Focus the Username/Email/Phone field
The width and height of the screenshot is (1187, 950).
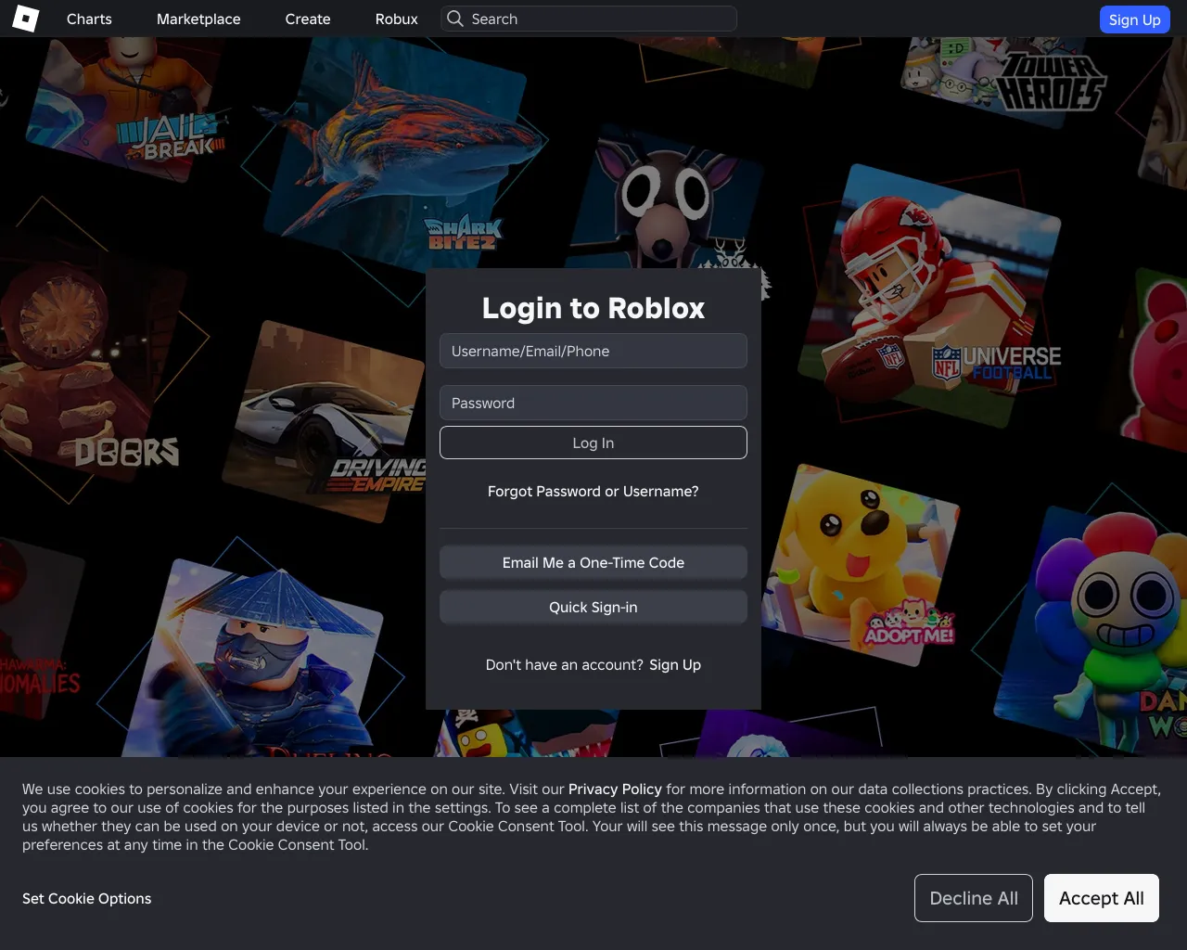593,351
